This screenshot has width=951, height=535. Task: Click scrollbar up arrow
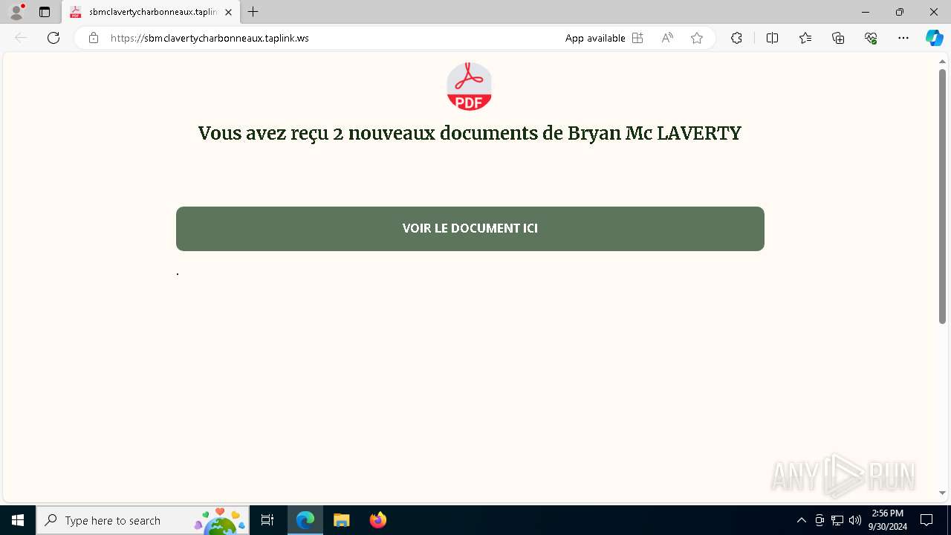[x=942, y=62]
